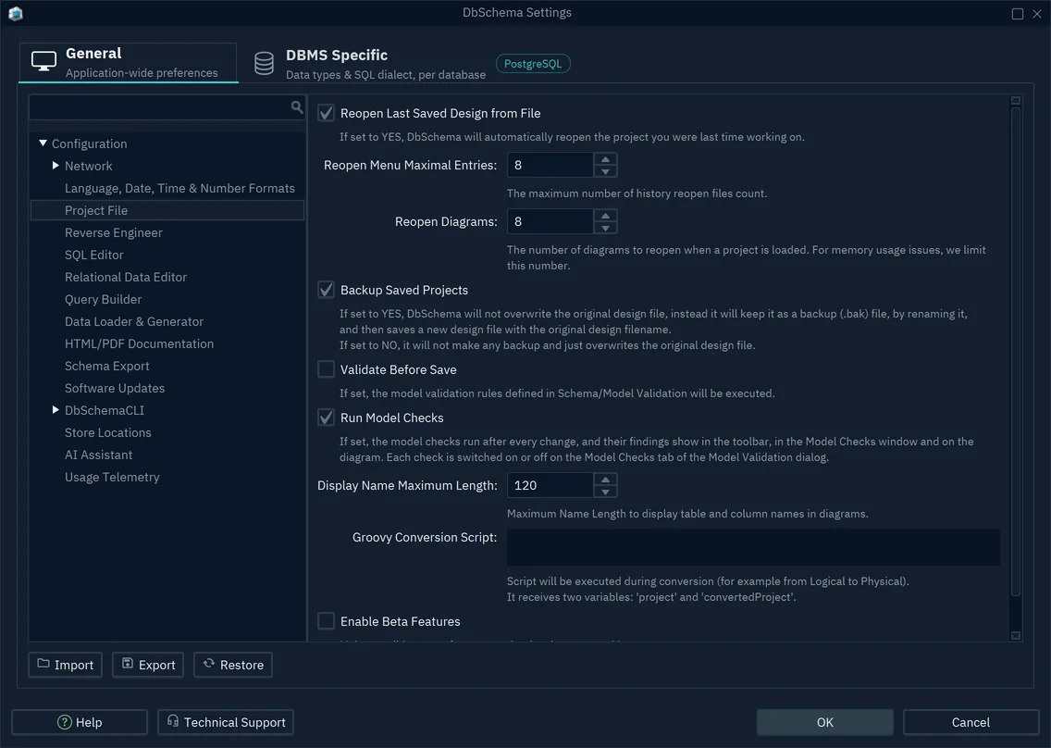
Task: Click the DbSchema app logo icon
Action: click(x=16, y=13)
